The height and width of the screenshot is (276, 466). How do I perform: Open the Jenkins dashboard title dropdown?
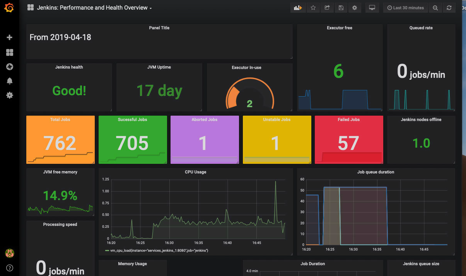94,8
